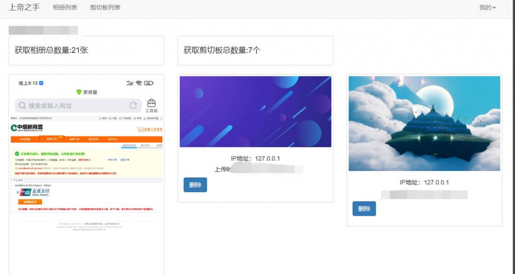515x274 pixels.
Task: Go to 剪切板列表 nav item
Action: [x=106, y=8]
